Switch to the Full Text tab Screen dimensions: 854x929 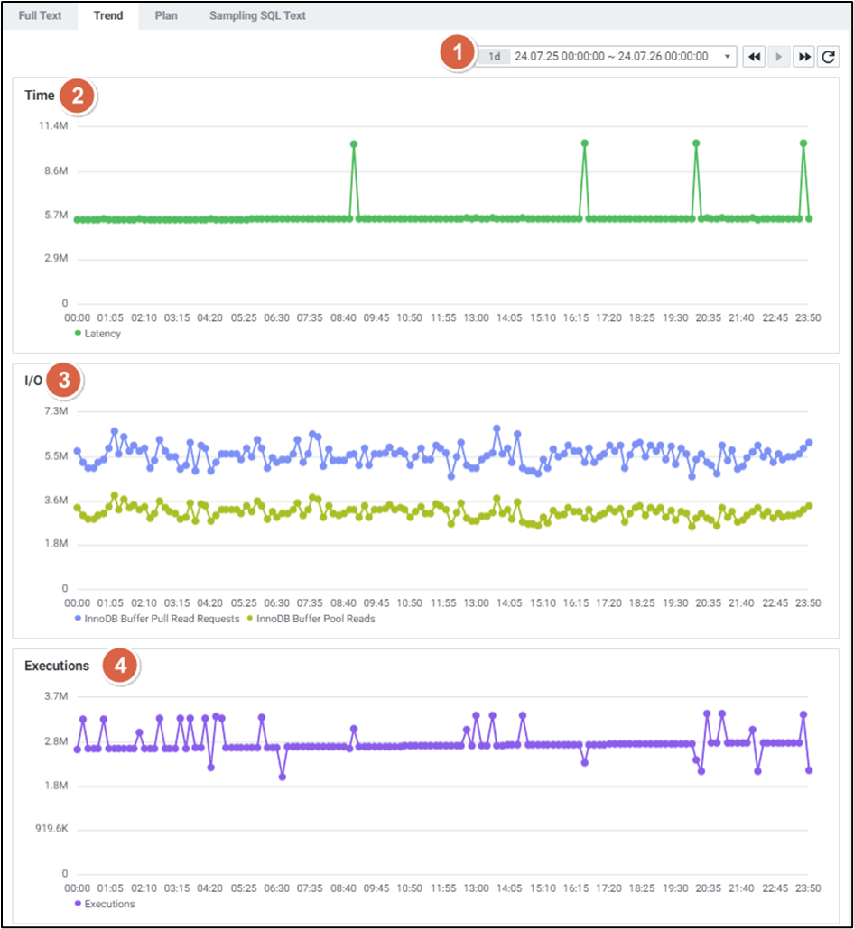(40, 15)
